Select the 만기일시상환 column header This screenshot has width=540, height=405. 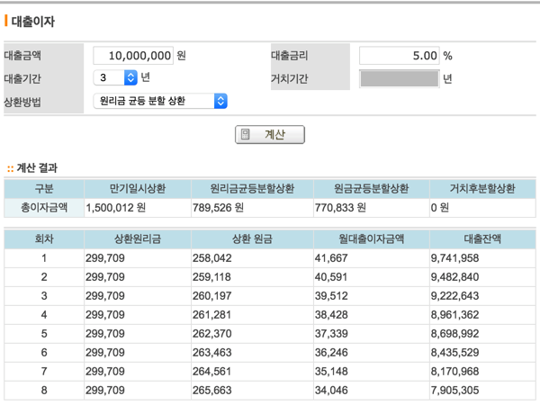135,189
